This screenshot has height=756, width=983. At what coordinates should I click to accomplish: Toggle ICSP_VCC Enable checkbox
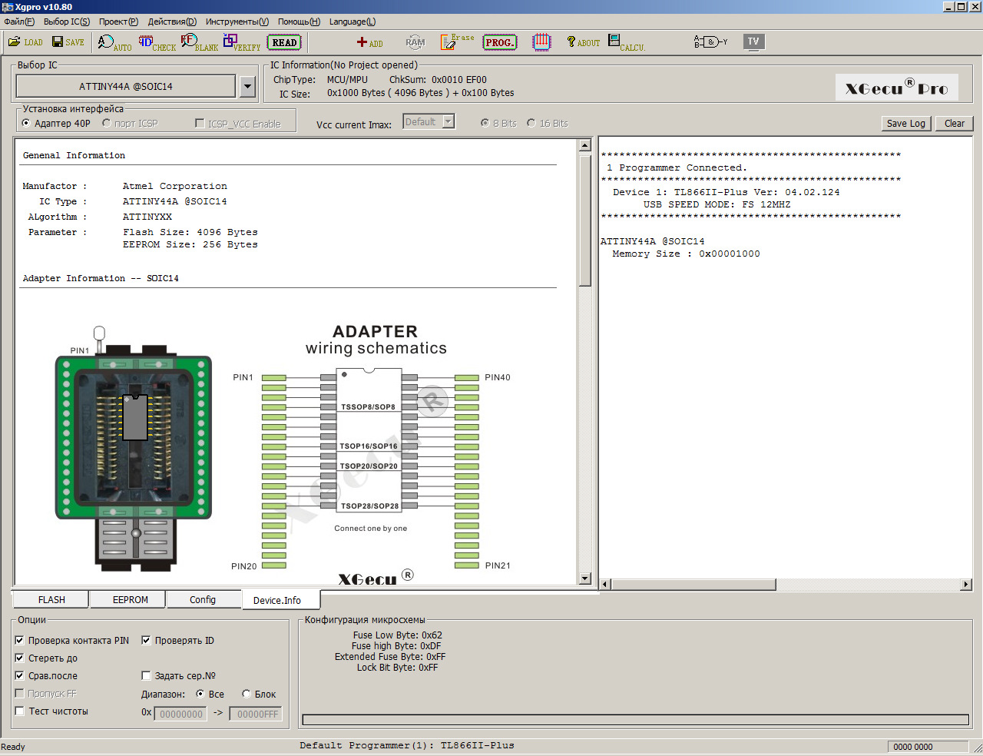point(200,123)
